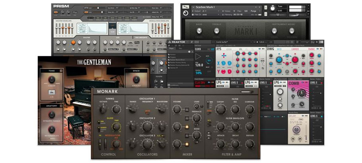Click the BPM 120.0 value in Reaktor Clock

pyautogui.click(x=199, y=65)
